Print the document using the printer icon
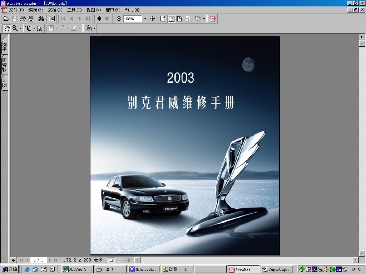The width and height of the screenshot is (366, 274). tap(23, 19)
